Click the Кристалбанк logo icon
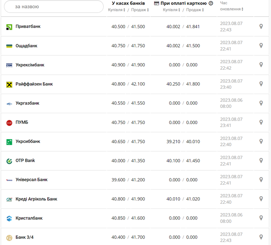This screenshot has height=245, width=271. pos(9,218)
